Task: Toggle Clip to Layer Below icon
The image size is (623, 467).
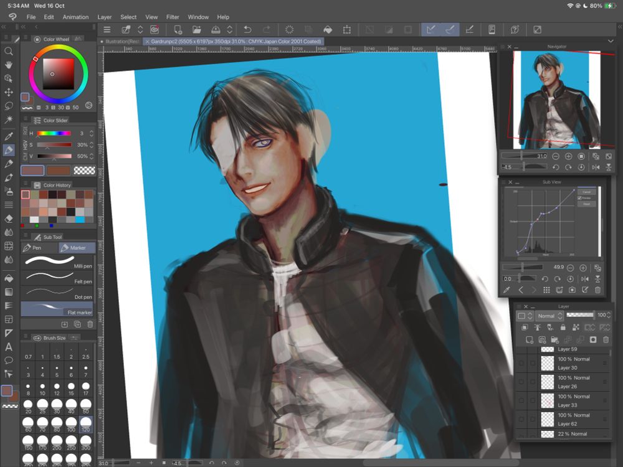Action: click(x=525, y=328)
